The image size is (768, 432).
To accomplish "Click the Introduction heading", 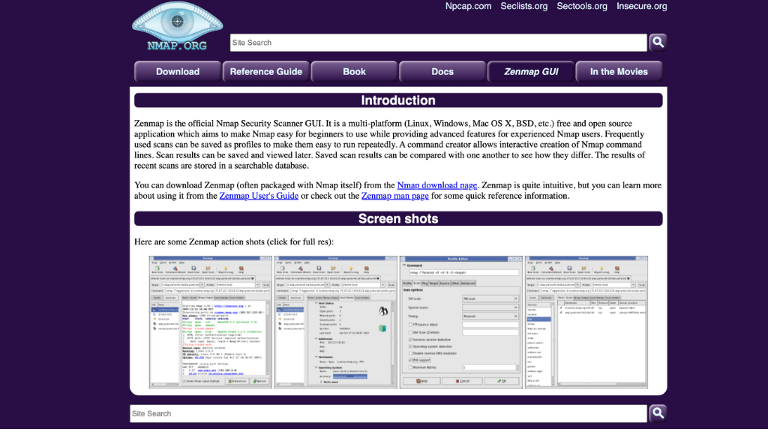I will [398, 100].
